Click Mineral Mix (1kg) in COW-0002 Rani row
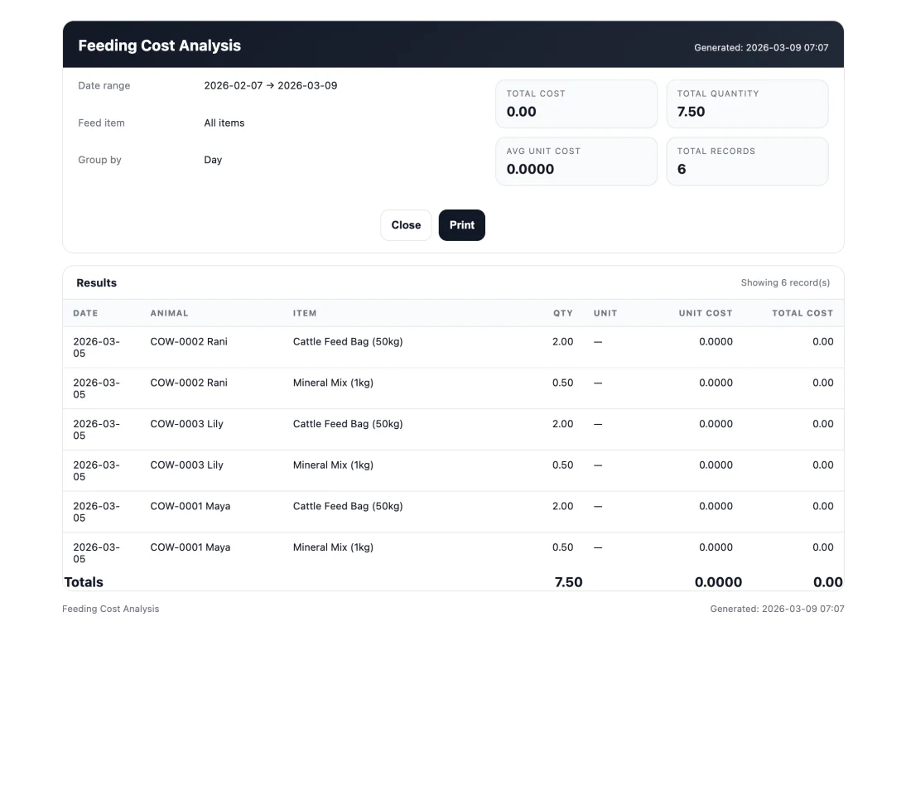Screen dimensions: 906x795 pyautogui.click(x=333, y=383)
